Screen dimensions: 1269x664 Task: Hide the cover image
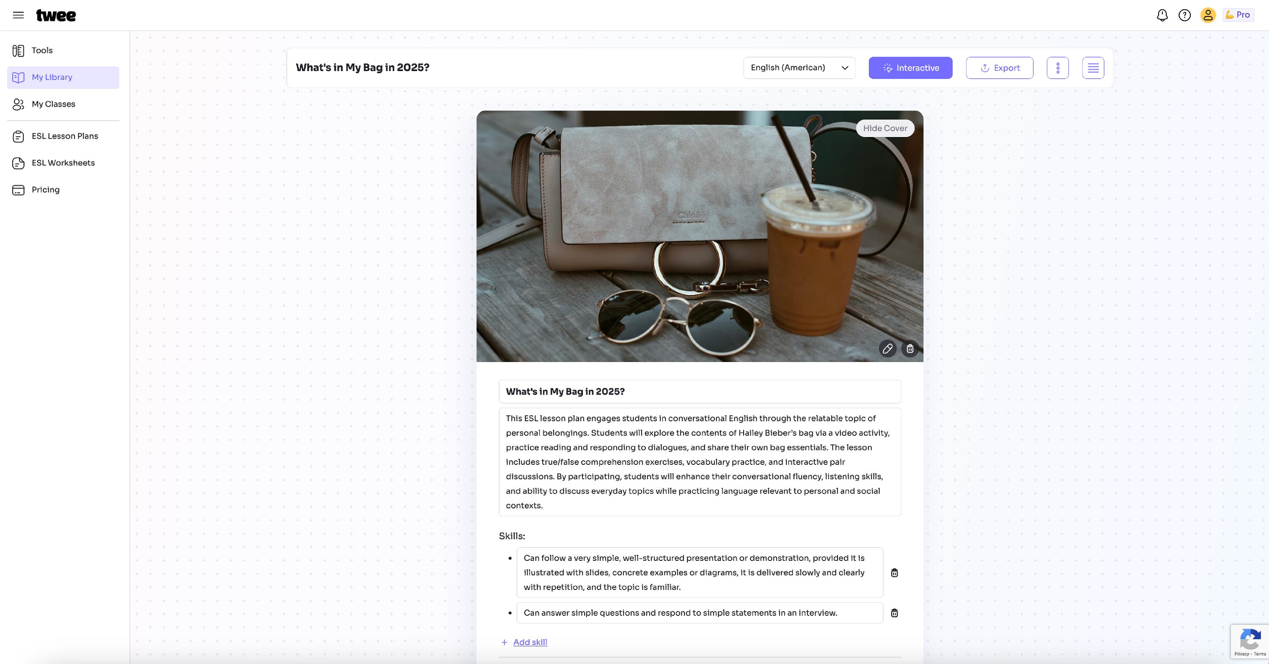coord(885,128)
